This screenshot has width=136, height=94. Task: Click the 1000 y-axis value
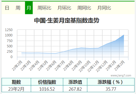point(9,35)
